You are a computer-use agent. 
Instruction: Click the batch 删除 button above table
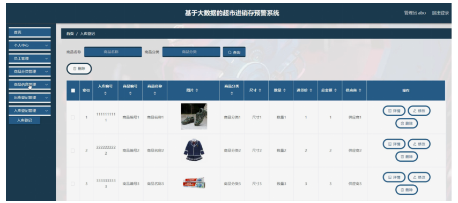(x=79, y=69)
